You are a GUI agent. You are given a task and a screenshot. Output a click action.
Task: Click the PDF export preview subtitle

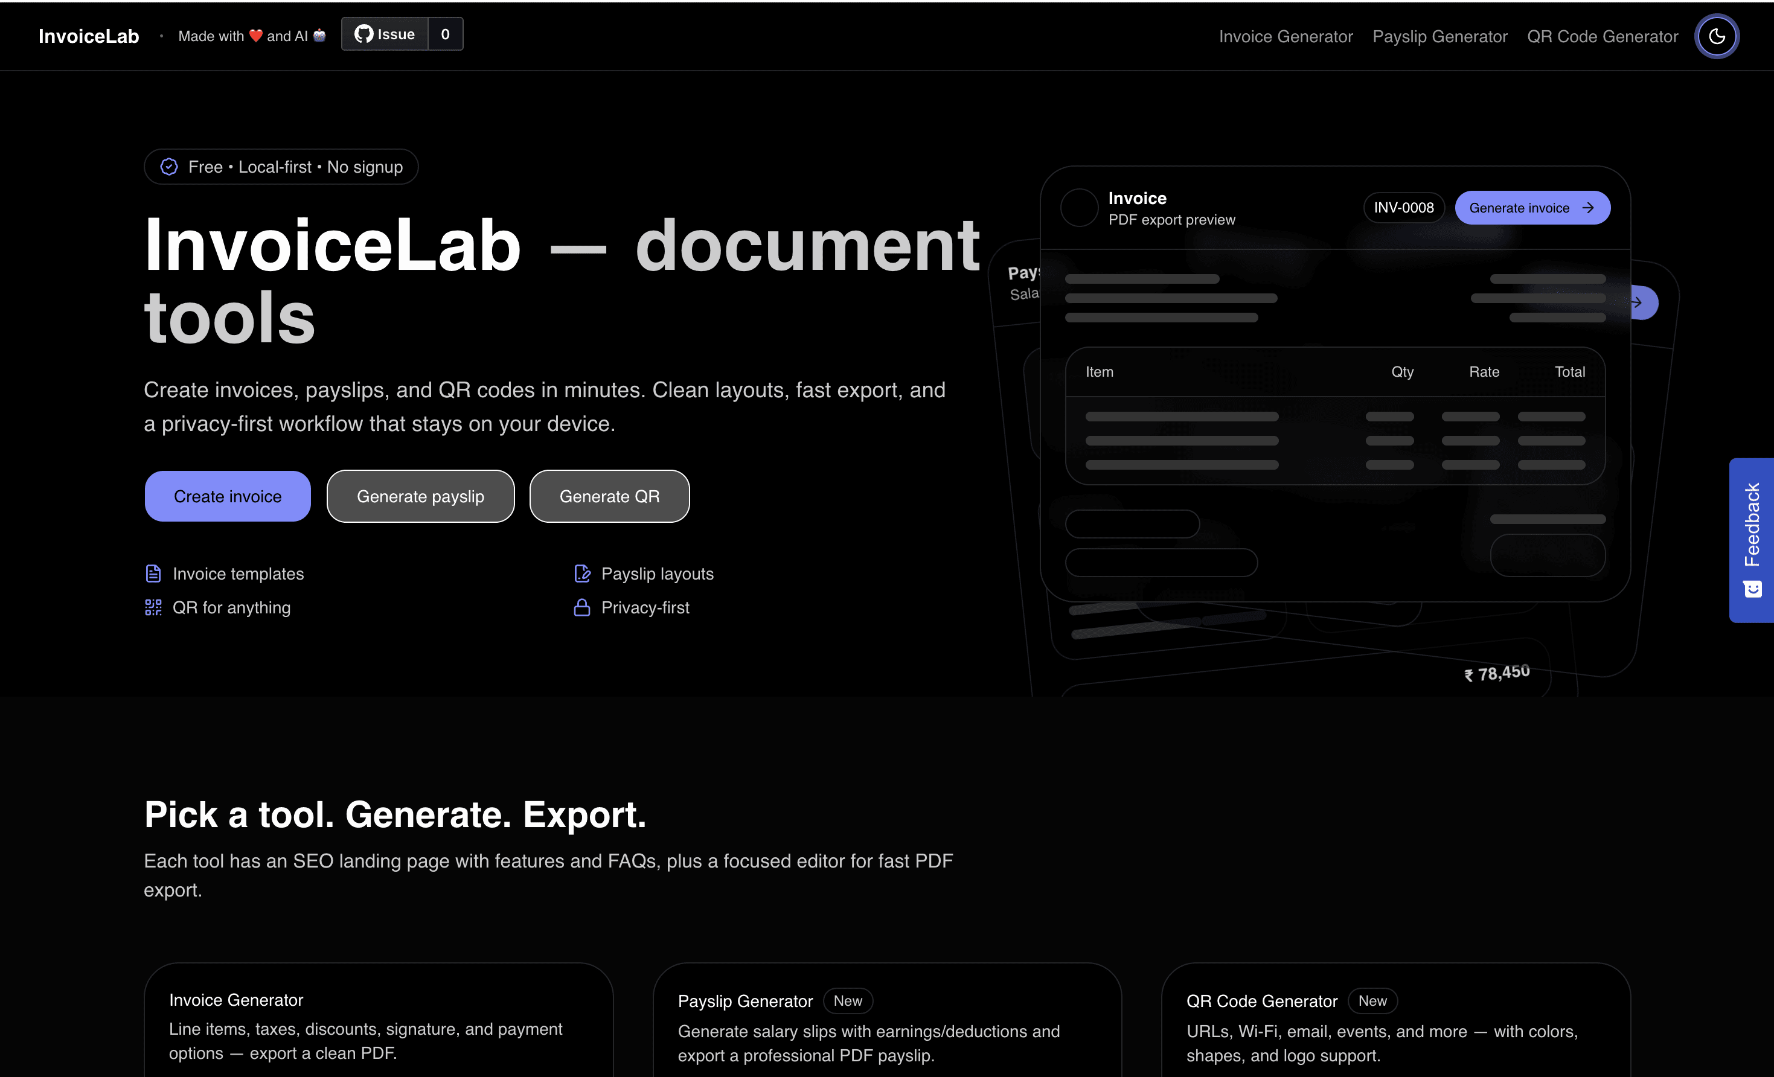coord(1171,219)
